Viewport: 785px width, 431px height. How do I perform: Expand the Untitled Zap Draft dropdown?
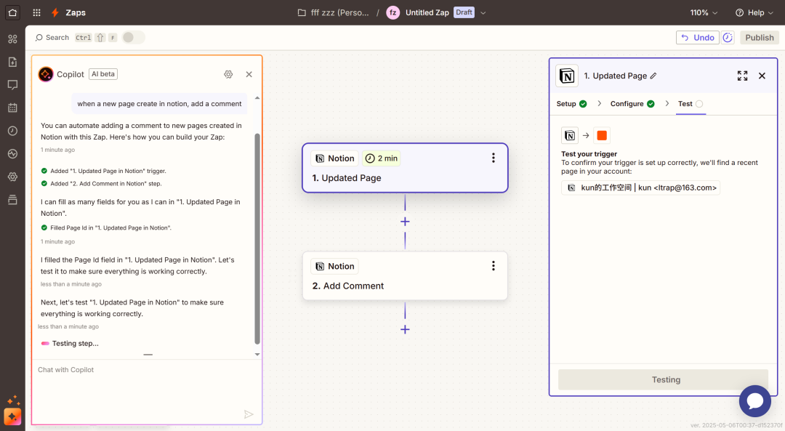click(x=483, y=13)
